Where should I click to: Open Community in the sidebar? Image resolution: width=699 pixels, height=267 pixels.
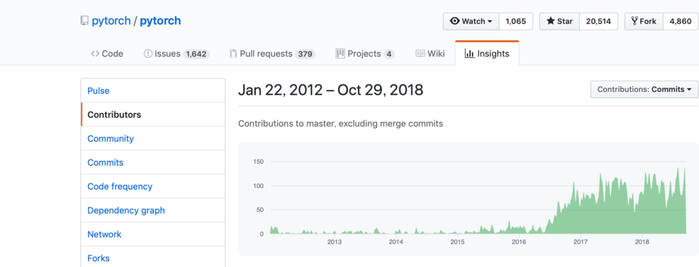[x=153, y=138]
